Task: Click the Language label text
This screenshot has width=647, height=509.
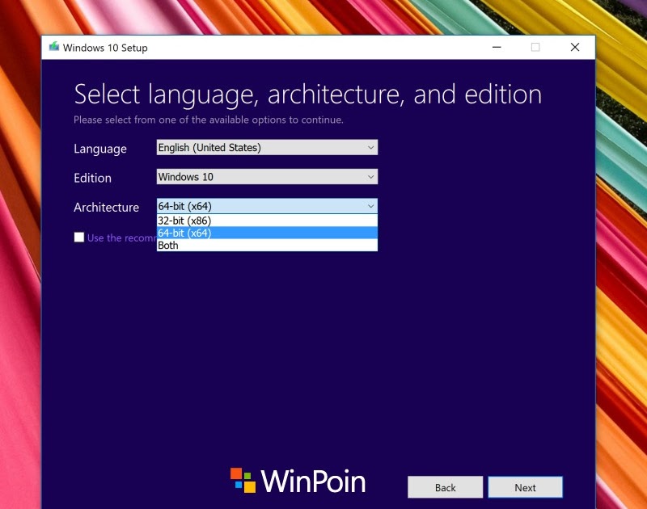Action: (100, 149)
